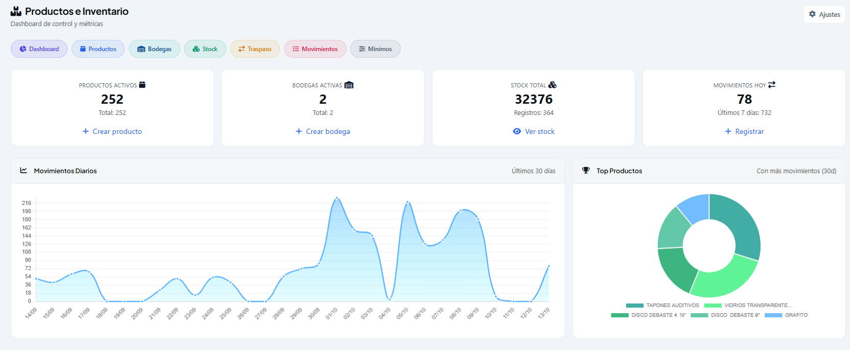Click the eye icon beside Ver stock
Viewport: 850px width, 350px height.
click(517, 131)
